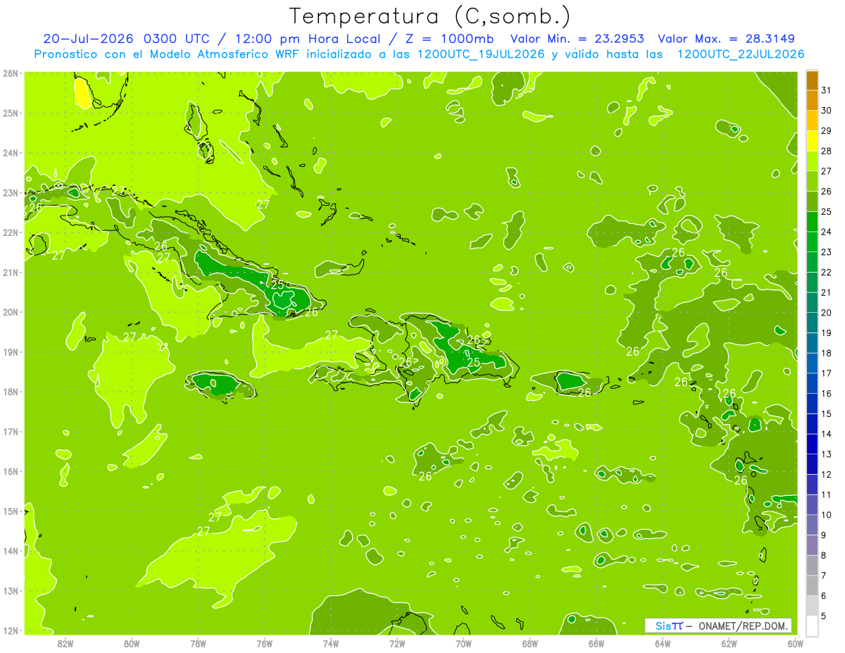845x653 pixels.
Task: Click the '24N' latitude axis label
Action: tap(11, 153)
